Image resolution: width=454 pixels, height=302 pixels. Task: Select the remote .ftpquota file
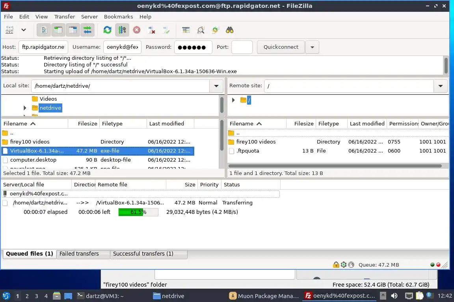coord(338,151)
